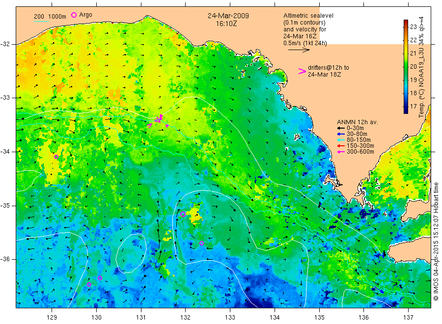Click the cyan 80-150m legend arrow

click(341, 140)
